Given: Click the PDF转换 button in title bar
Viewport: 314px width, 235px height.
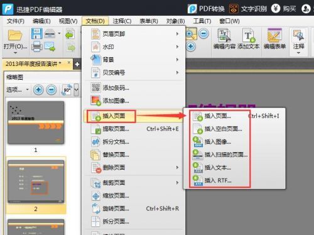Looking at the screenshot, I should pyautogui.click(x=206, y=9).
